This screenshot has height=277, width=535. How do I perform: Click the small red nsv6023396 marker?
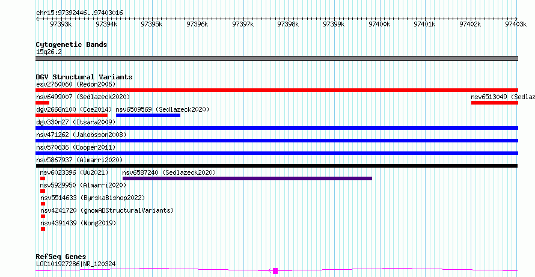tap(43, 178)
